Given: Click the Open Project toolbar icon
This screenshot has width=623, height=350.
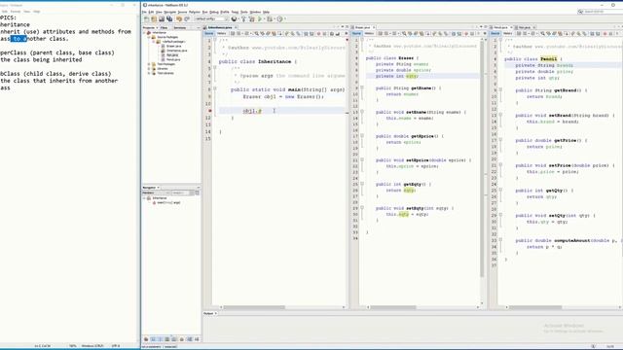Looking at the screenshot, I should pos(162,19).
